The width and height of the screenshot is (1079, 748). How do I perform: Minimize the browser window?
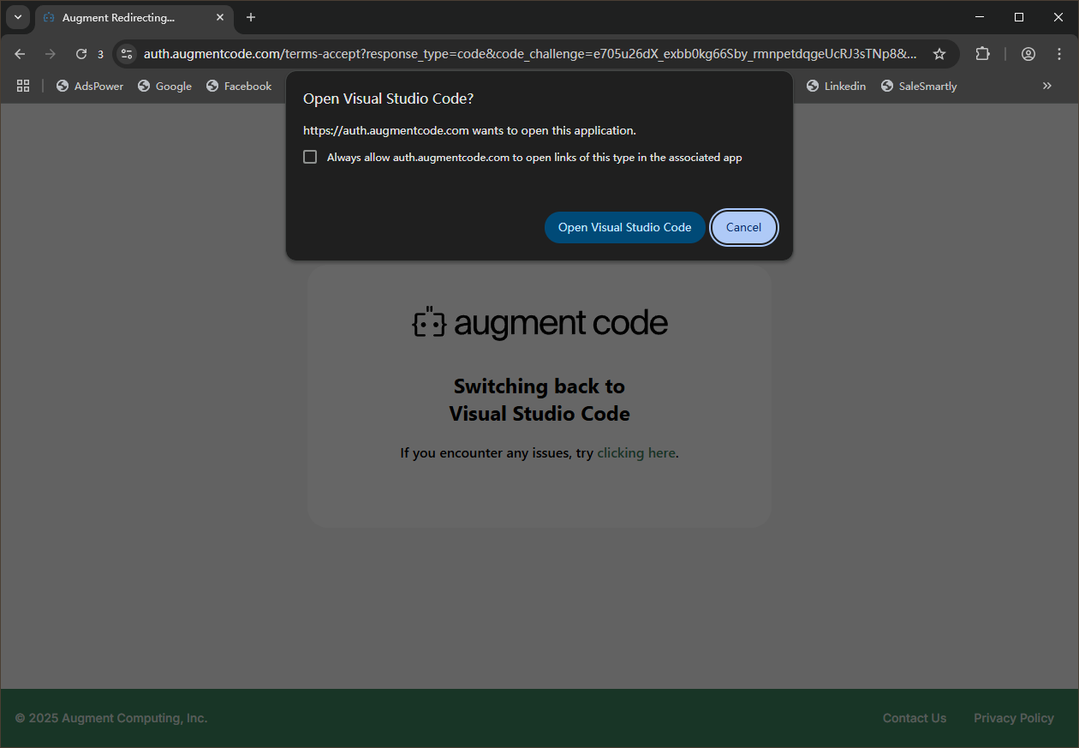coord(980,17)
